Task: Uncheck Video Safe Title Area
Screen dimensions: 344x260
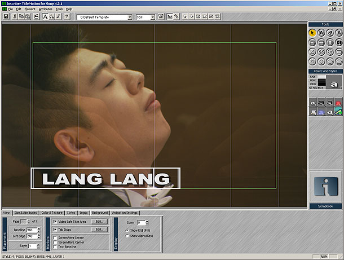Action: tap(55, 222)
